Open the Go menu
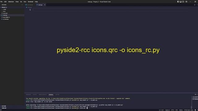198x111 pixels. [21, 2]
